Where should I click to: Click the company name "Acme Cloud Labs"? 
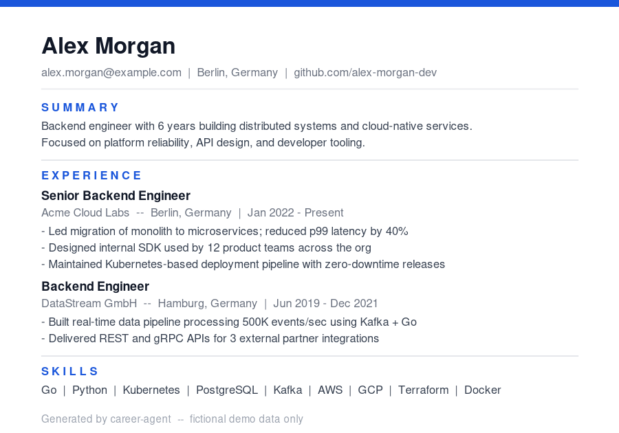[85, 213]
